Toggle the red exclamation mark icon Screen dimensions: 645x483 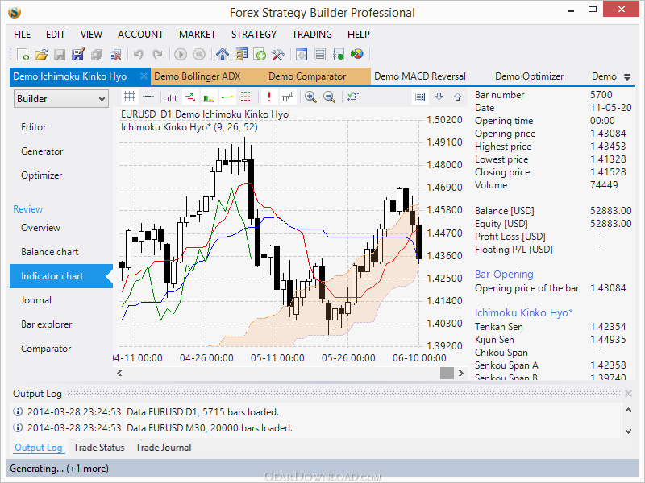tap(269, 97)
